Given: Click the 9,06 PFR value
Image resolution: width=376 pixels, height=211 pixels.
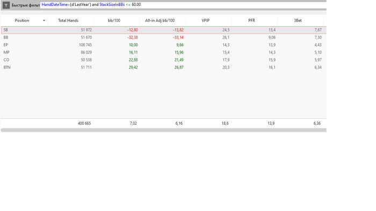Looking at the screenshot, I should coord(272,37).
